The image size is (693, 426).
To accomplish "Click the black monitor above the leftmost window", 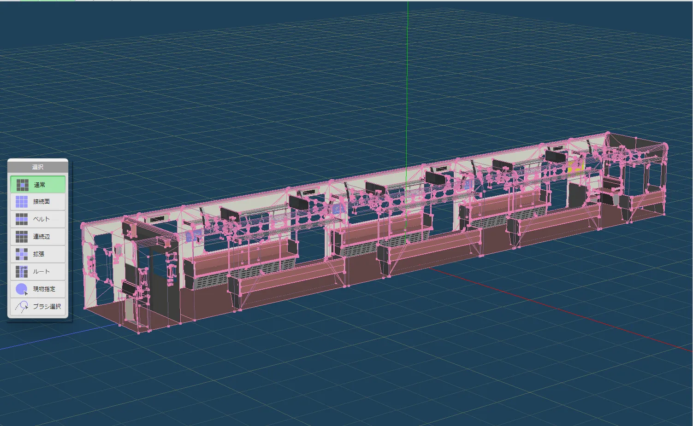I will coord(229,214).
